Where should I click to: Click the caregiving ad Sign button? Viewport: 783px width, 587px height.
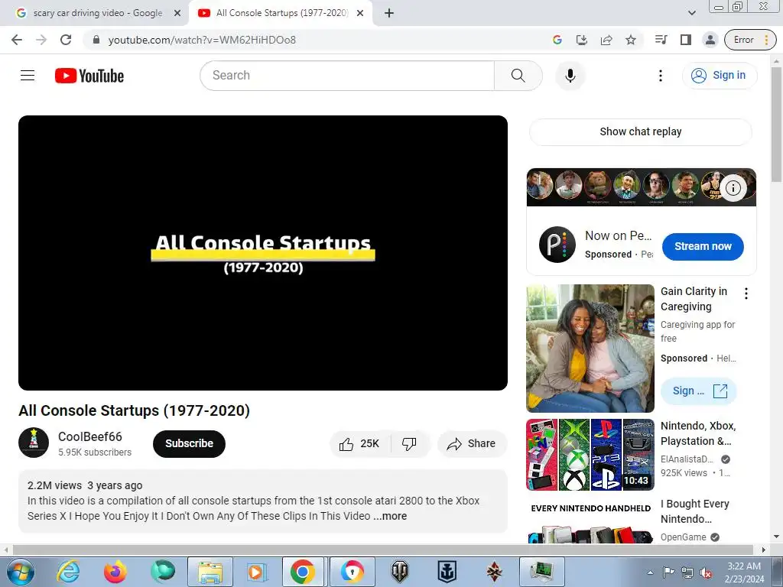pyautogui.click(x=698, y=391)
